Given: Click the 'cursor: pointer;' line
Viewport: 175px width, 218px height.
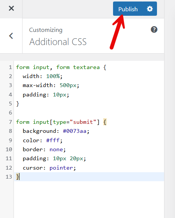Looking at the screenshot, I should click(x=49, y=168).
